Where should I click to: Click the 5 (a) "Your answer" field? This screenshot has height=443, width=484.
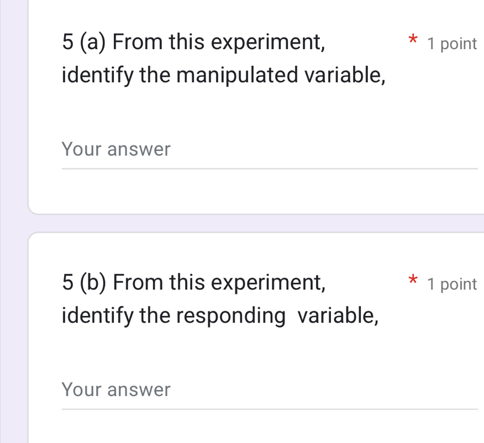pyautogui.click(x=269, y=150)
